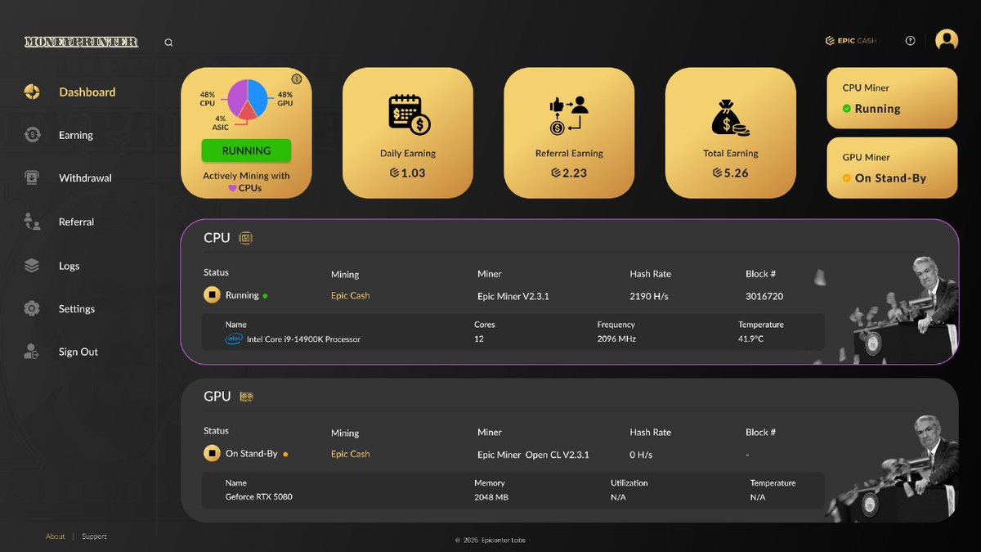Click the green Running check in CPU Miner card
981x552 pixels.
tap(848, 107)
